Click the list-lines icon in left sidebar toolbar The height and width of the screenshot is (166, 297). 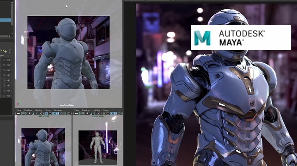pyautogui.click(x=10, y=51)
